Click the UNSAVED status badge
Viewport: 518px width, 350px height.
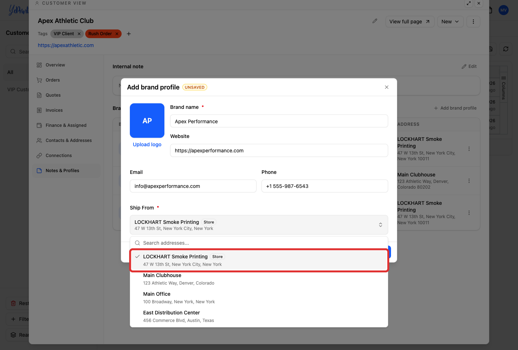(x=195, y=87)
